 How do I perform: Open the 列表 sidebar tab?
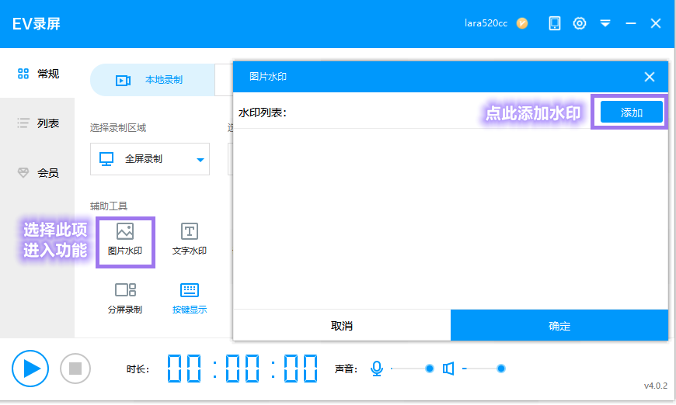37,123
